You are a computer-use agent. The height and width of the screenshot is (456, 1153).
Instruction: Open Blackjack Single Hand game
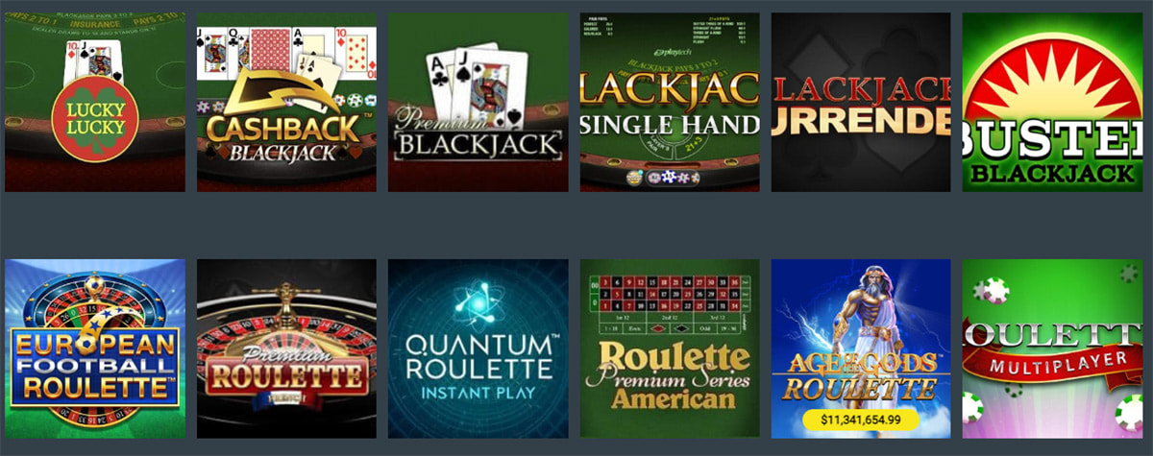coord(670,102)
